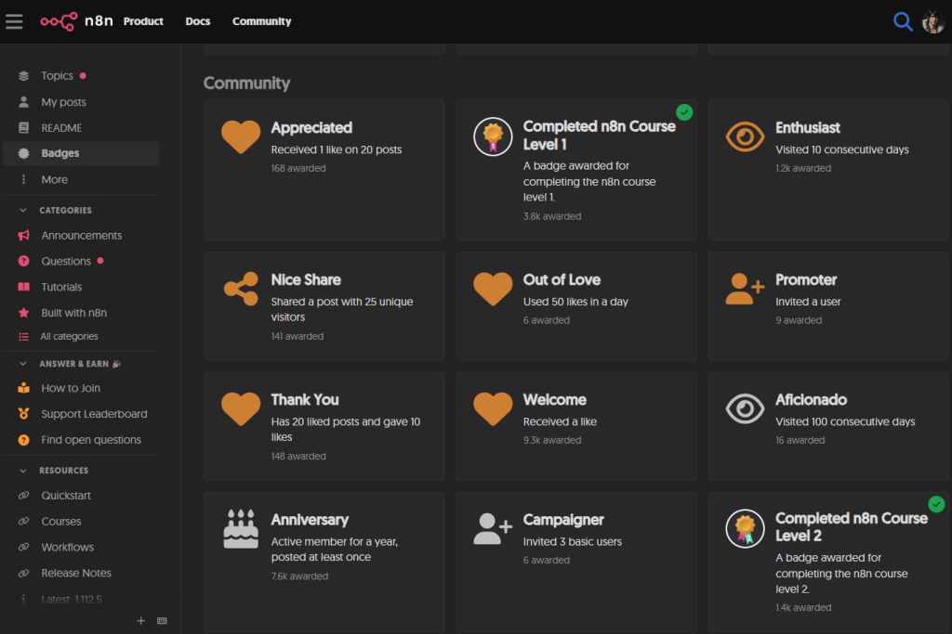Click the Anniversary cake badge icon
This screenshot has height=634, width=952.
tap(241, 528)
